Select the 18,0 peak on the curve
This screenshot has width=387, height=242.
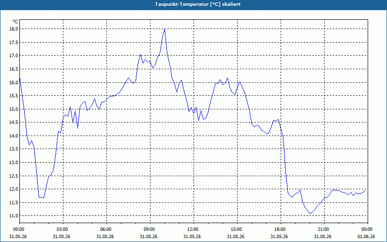point(164,29)
